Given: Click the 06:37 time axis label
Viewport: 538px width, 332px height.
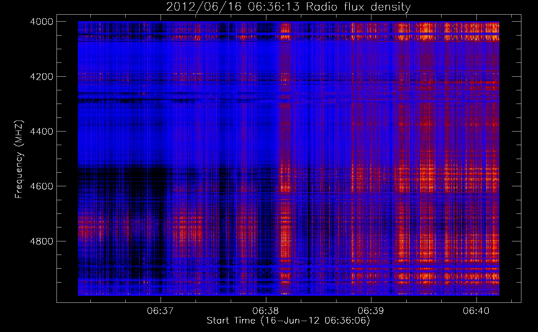Looking at the screenshot, I should tap(160, 311).
